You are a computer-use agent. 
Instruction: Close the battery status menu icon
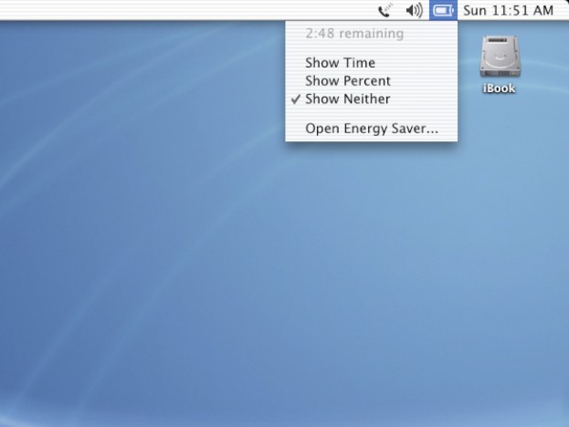click(444, 10)
